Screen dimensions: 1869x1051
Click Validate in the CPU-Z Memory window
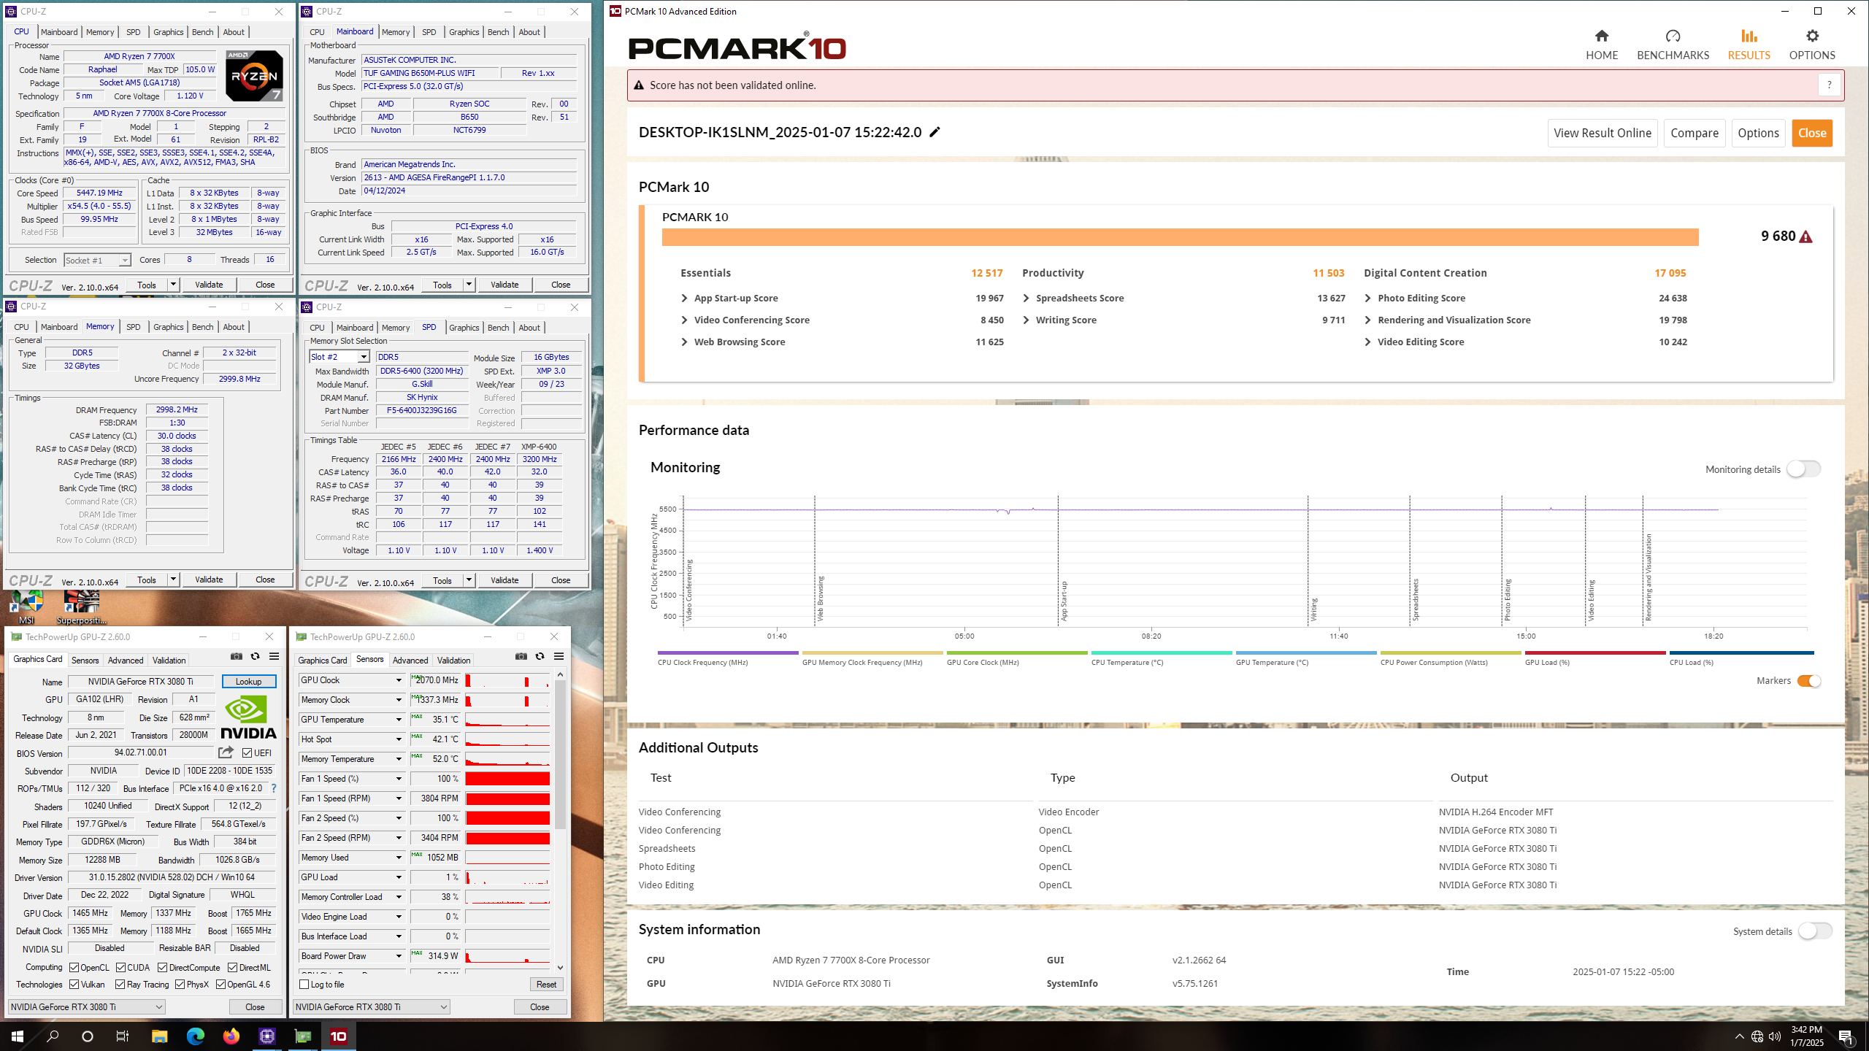click(209, 580)
